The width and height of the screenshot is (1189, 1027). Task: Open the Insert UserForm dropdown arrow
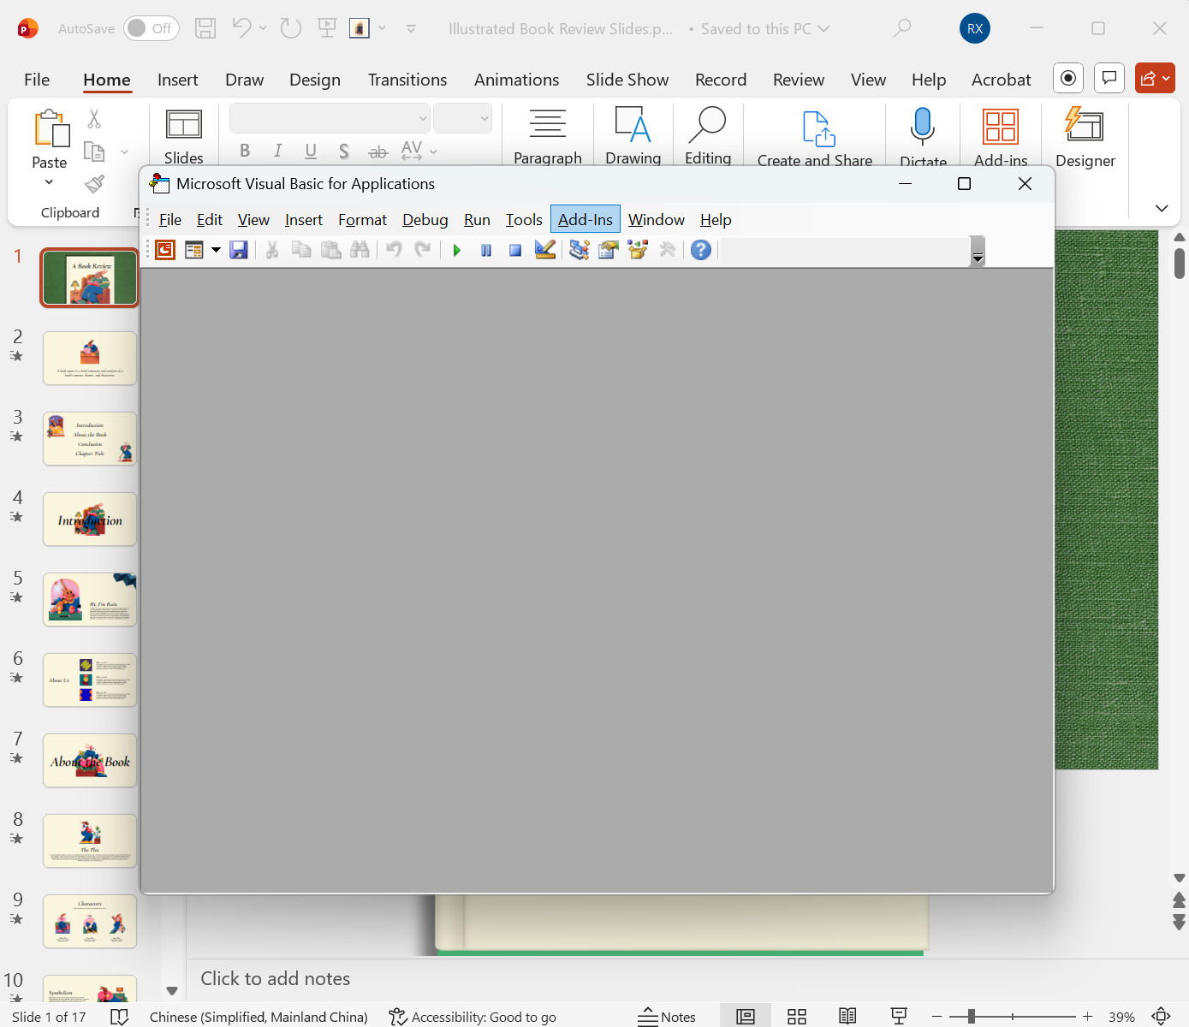pos(215,250)
